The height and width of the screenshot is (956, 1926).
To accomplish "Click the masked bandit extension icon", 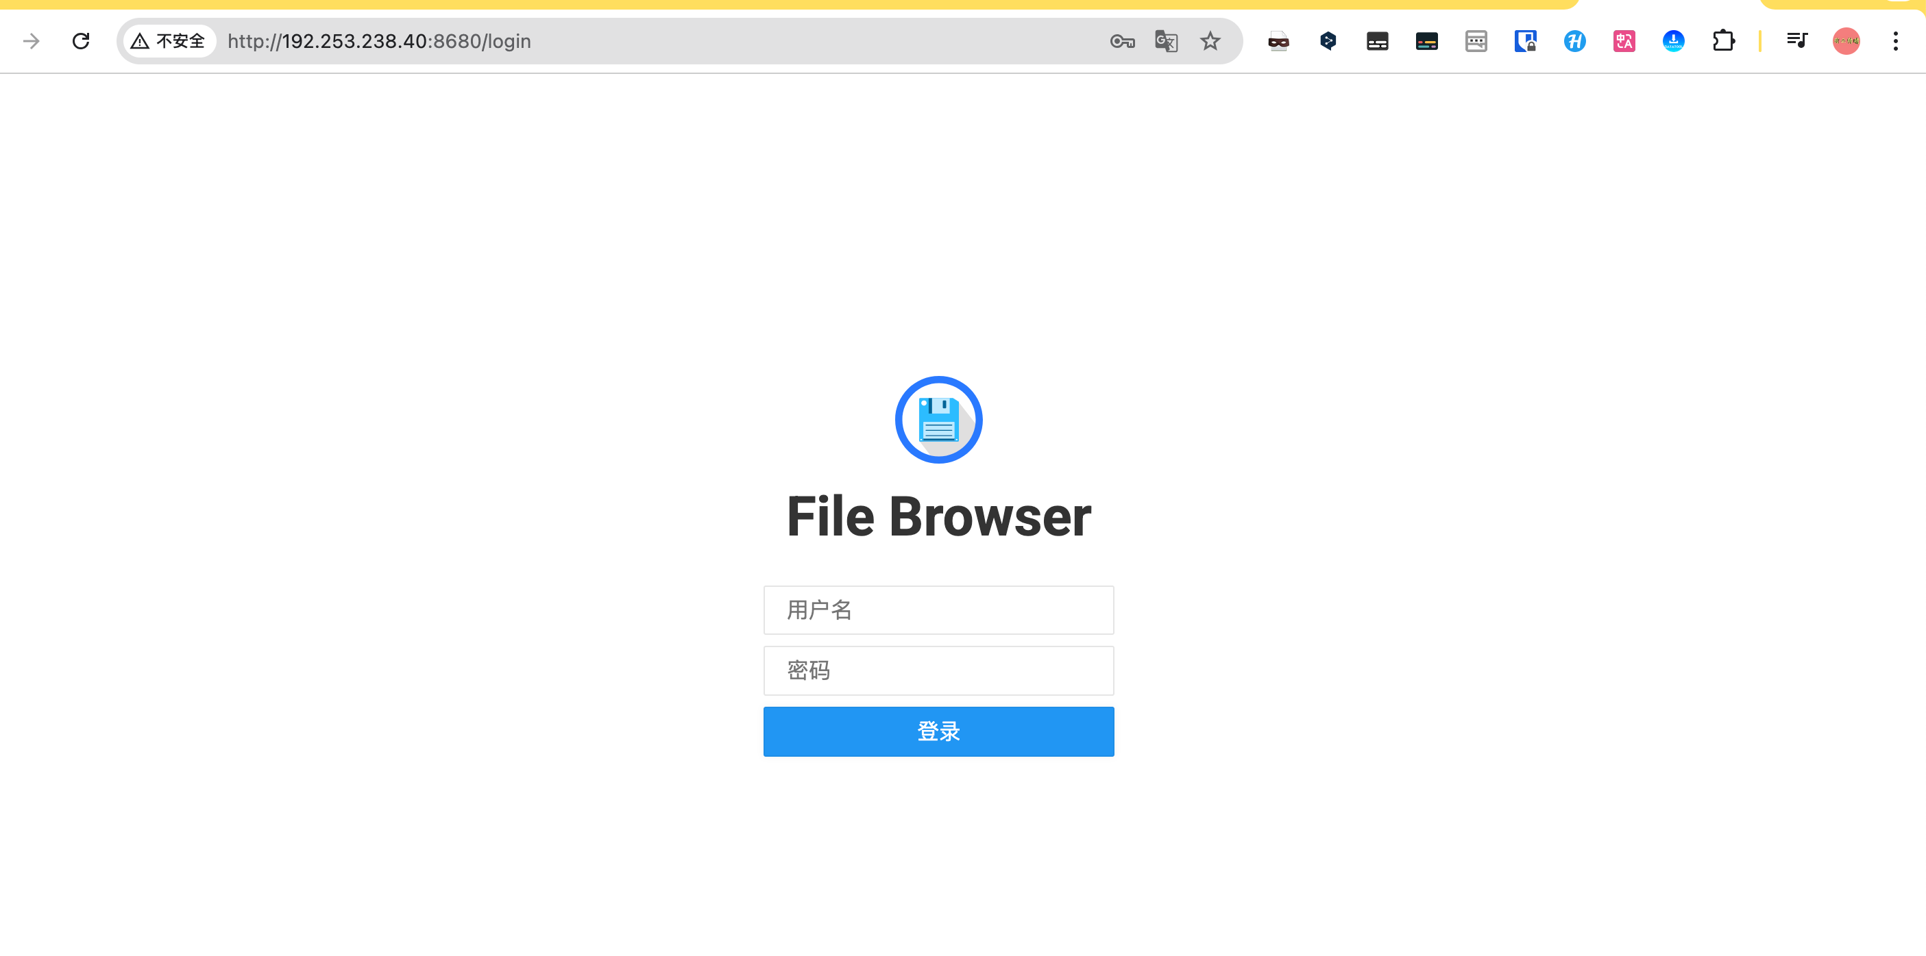I will (x=1278, y=41).
